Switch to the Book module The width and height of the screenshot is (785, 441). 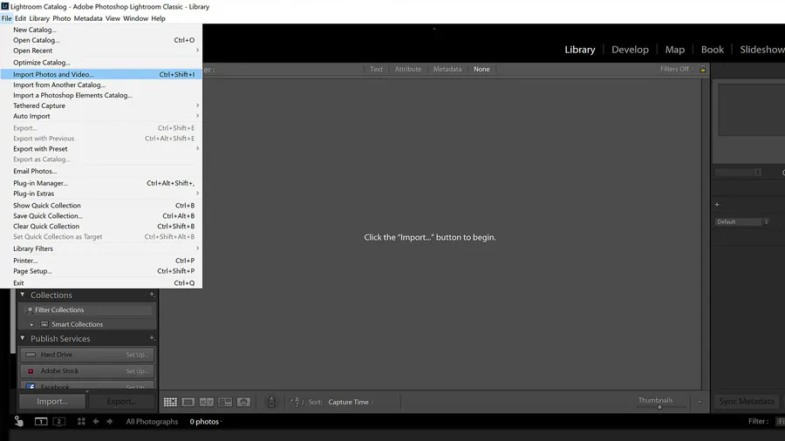click(x=712, y=50)
